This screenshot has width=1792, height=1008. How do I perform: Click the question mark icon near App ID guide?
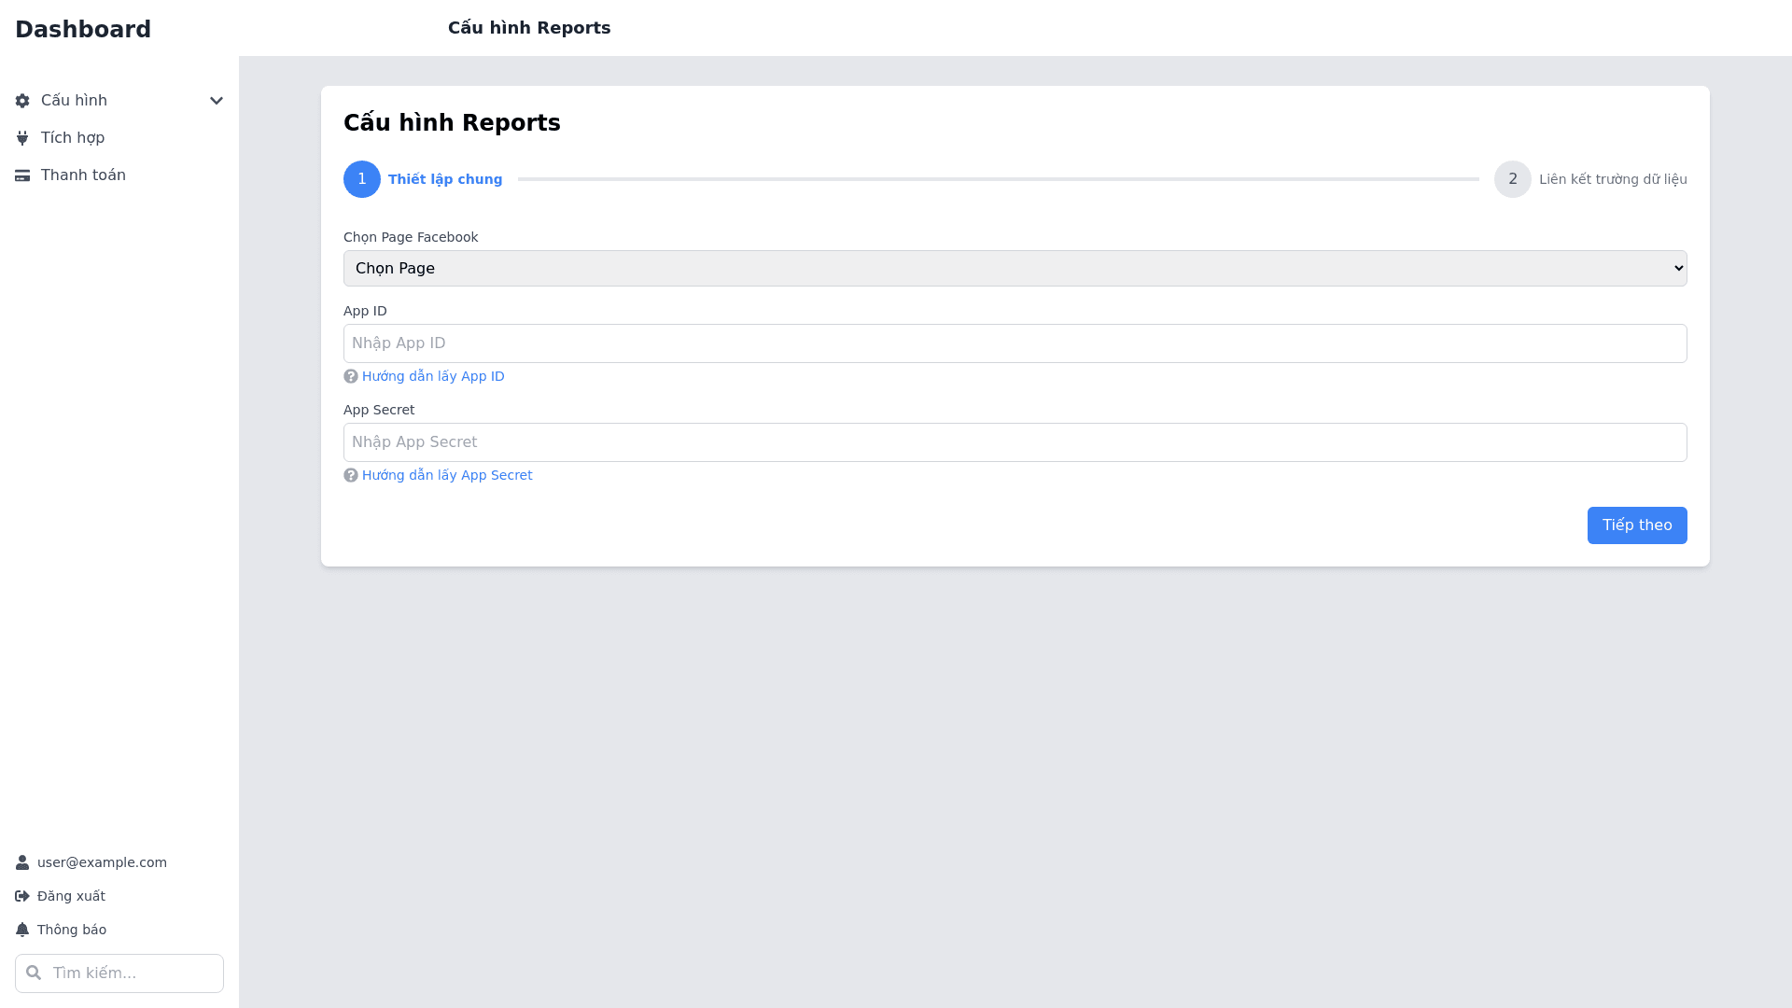[x=351, y=376]
